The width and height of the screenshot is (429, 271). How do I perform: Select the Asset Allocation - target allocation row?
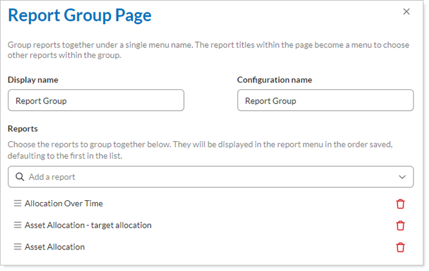88,225
